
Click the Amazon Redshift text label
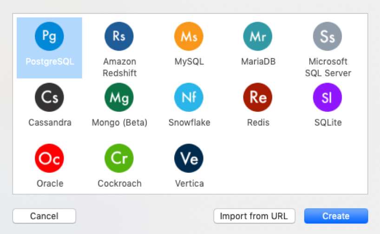tap(120, 67)
